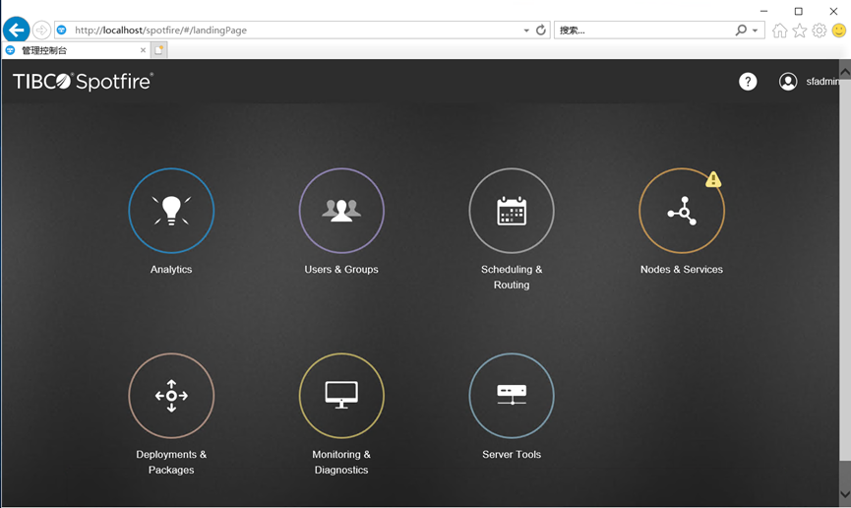
Task: Close the 管理控制台 tab
Action: 143,50
